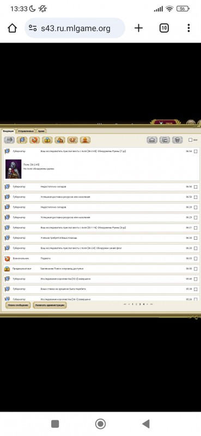Go to page 4 of messages
The width and height of the screenshot is (201, 436).
pyautogui.click(x=143, y=305)
